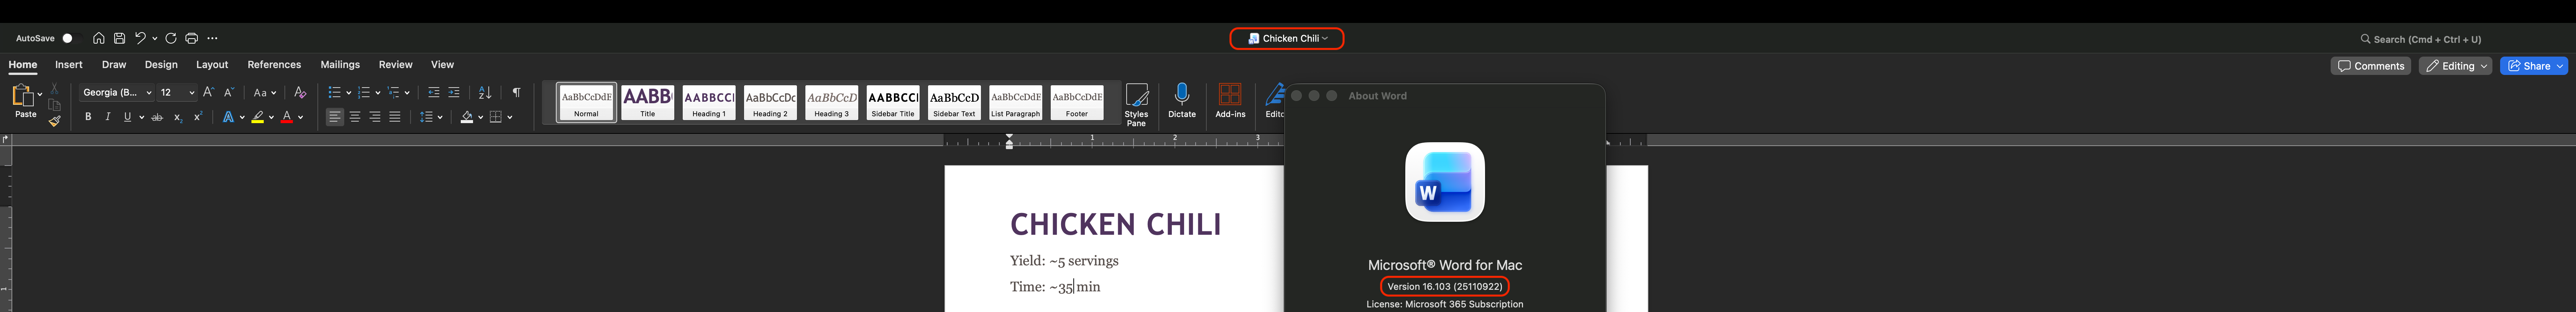Image resolution: width=2576 pixels, height=312 pixels.
Task: Cut selection with the scissors icon
Action: (x=55, y=89)
